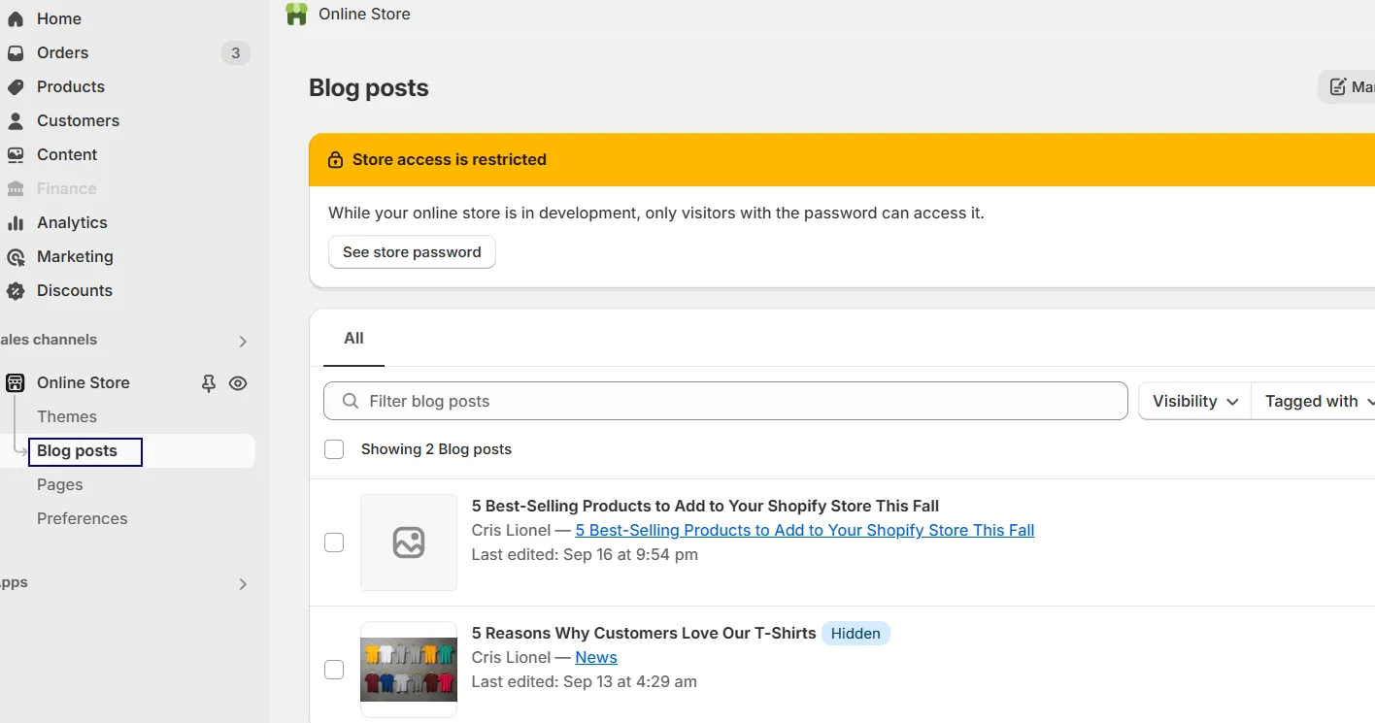The width and height of the screenshot is (1375, 723).
Task: Open the Tagged with filter dropdown
Action: (x=1315, y=401)
